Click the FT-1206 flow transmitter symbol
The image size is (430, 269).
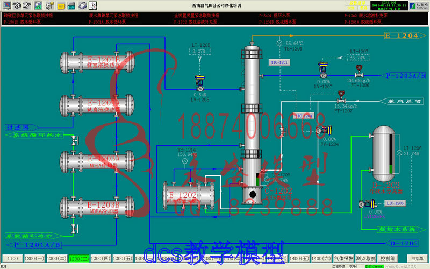[x=359, y=72]
